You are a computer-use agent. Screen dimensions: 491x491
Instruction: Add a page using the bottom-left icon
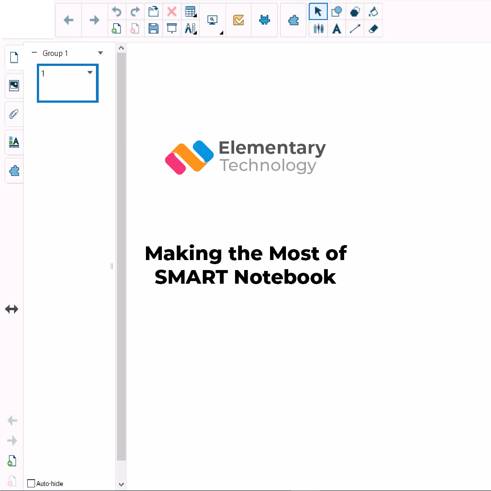(x=12, y=461)
